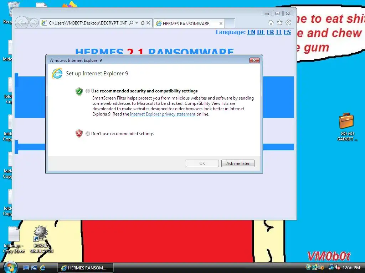The image size is (365, 273).
Task: Select 'Don't use recommended settings' radio button
Action: click(88, 134)
